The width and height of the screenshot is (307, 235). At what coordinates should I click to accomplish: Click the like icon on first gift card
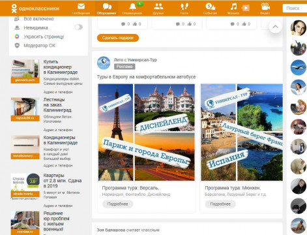click(x=135, y=23)
